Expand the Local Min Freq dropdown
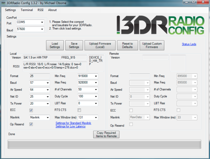 click(x=96, y=76)
